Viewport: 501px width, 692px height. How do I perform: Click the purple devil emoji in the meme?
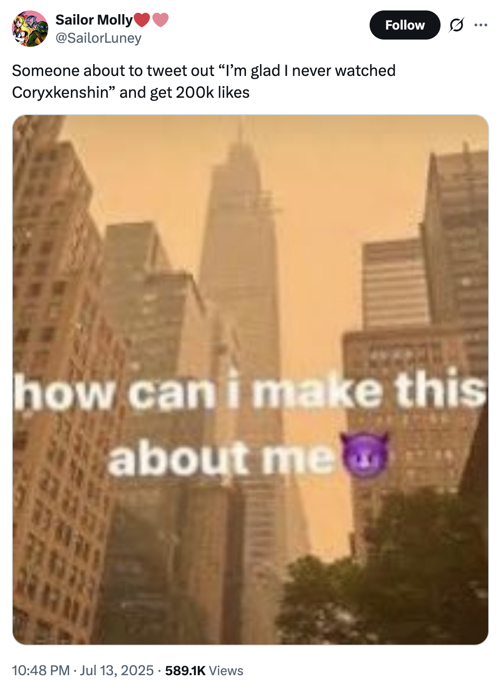tap(365, 456)
